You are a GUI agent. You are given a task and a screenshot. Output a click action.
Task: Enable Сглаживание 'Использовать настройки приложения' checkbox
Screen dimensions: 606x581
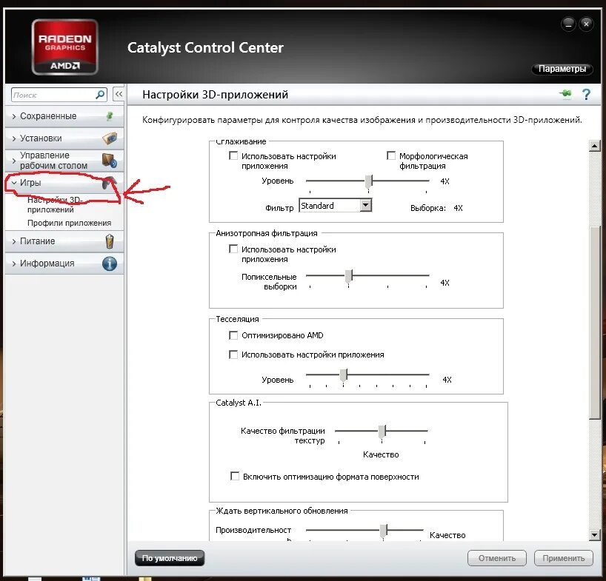click(233, 155)
